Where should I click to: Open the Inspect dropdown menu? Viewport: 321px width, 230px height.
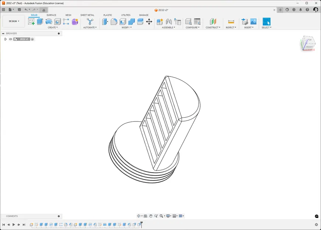point(231,28)
